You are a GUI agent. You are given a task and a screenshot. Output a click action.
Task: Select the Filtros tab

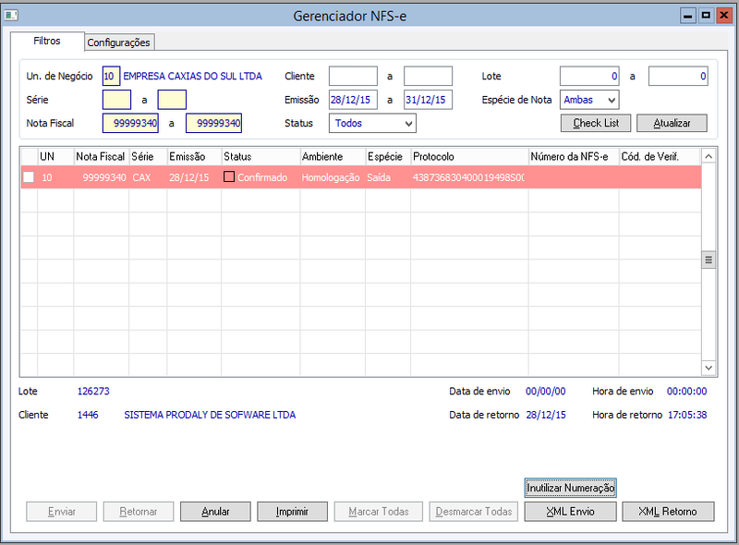pos(47,41)
